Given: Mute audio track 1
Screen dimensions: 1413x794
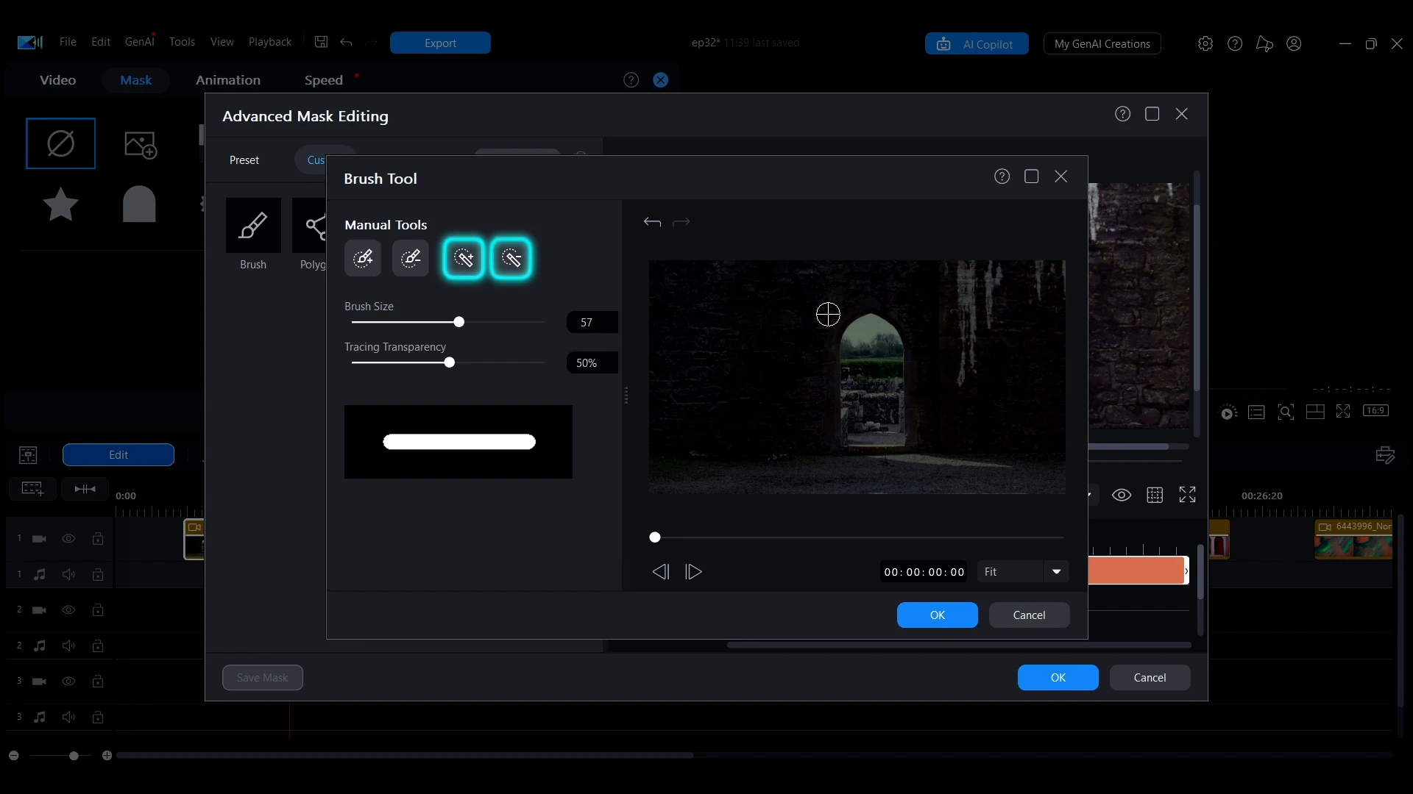Looking at the screenshot, I should click(x=68, y=574).
